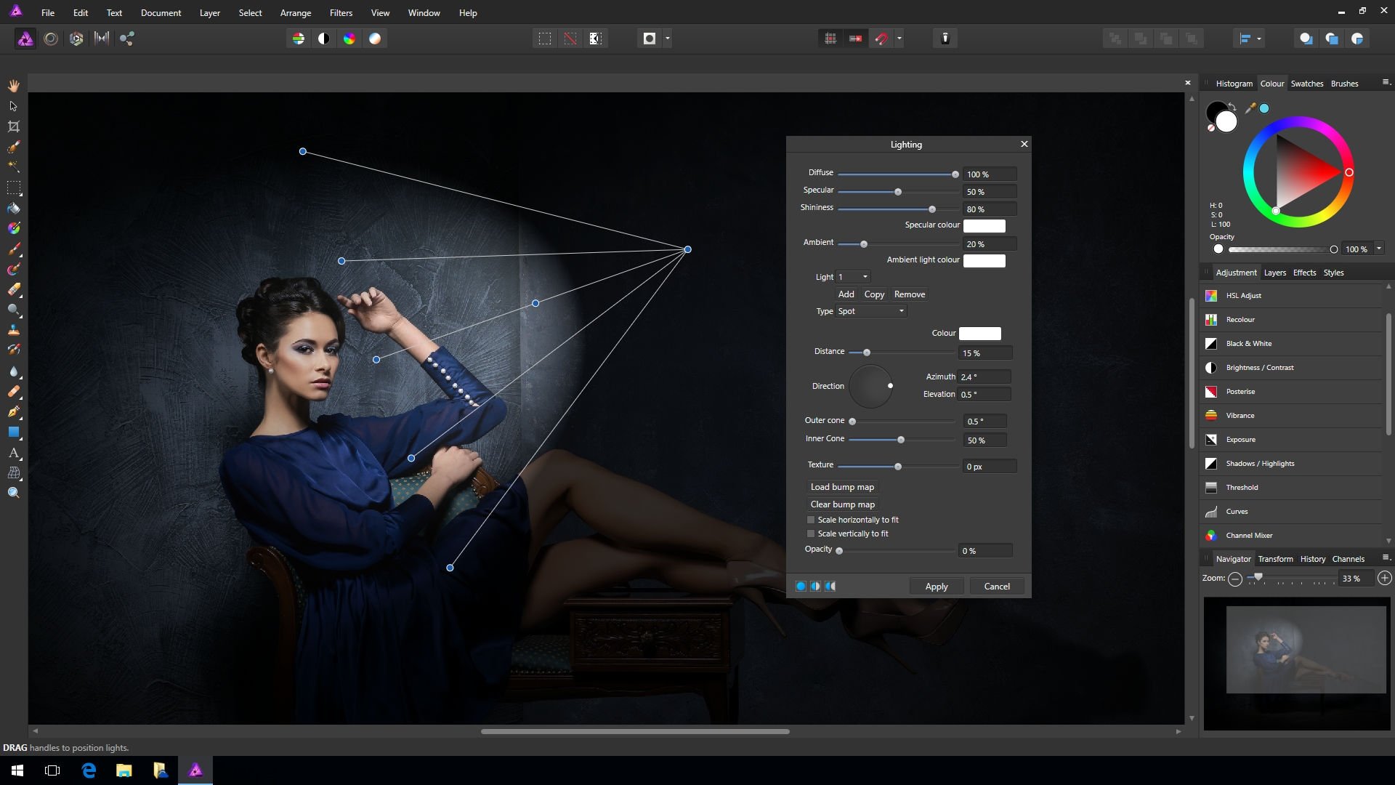Switch to the Channels tab
This screenshot has width=1395, height=785.
[x=1348, y=559]
